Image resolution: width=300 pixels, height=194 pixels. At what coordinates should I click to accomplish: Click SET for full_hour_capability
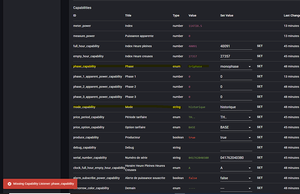(x=260, y=46)
